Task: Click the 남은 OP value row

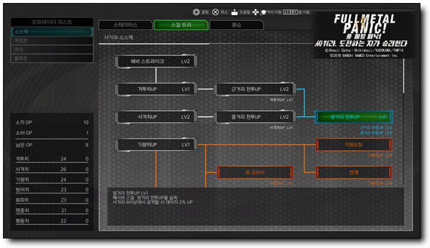Action: pyautogui.click(x=52, y=145)
